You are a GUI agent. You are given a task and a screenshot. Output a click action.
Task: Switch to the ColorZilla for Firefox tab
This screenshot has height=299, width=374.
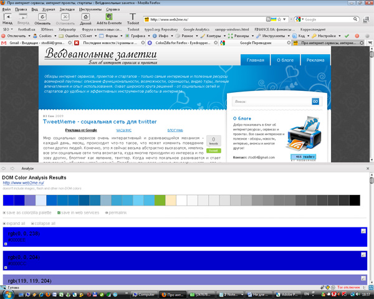[183, 43]
